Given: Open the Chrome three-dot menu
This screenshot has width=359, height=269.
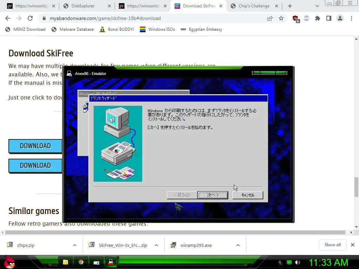Looking at the screenshot, I should pyautogui.click(x=351, y=18).
